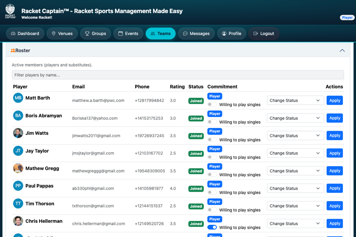Screen dimensions: 356x237
Task: Click the Logout button
Action: coord(263,34)
